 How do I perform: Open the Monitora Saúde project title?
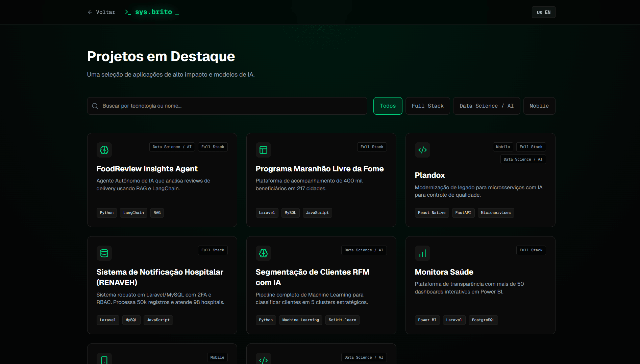click(444, 272)
